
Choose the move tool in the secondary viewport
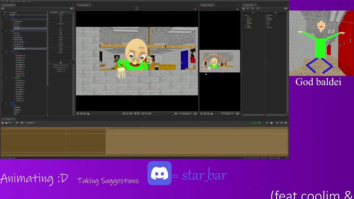(205, 114)
